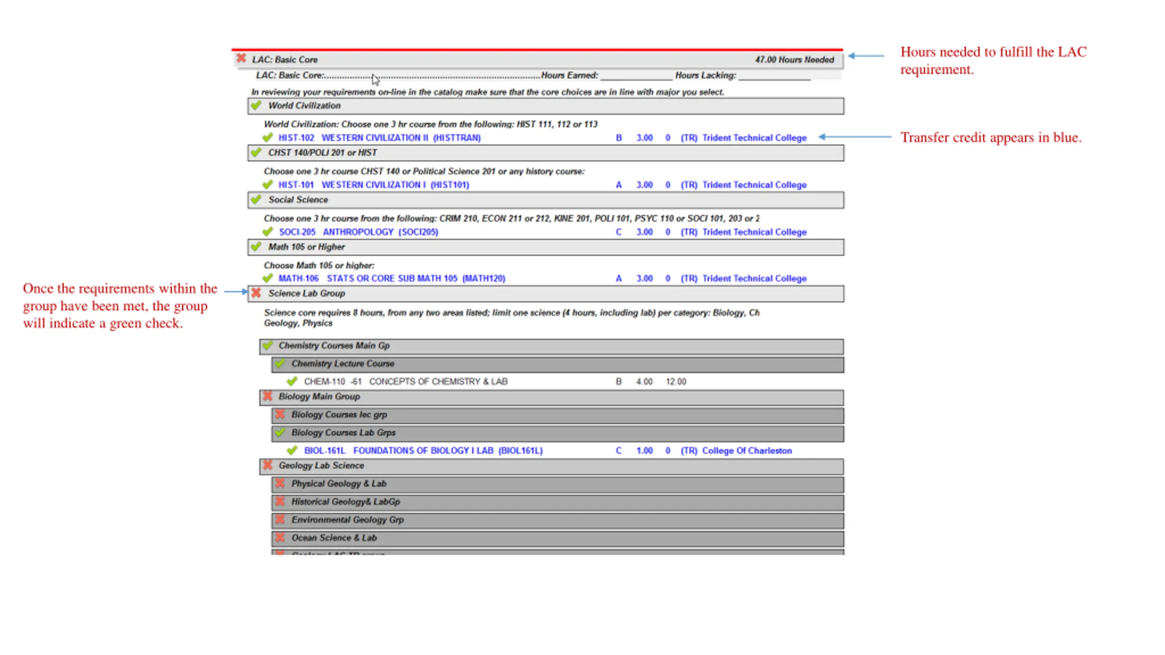The image size is (1165, 655).
Task: Click the red X on Historical Geology& LabGp
Action: click(x=280, y=501)
